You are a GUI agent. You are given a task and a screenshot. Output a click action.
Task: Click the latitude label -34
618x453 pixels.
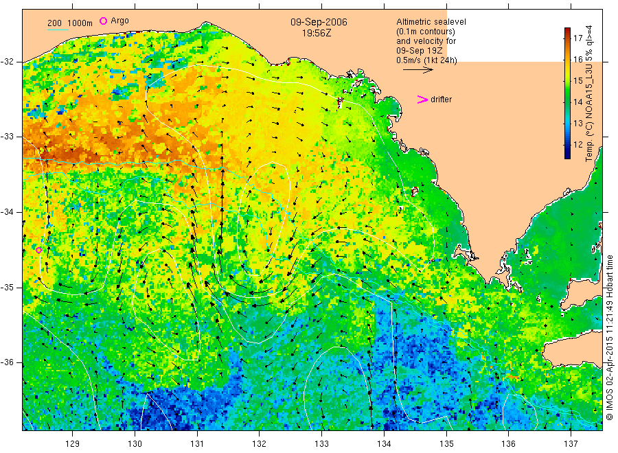coord(8,212)
